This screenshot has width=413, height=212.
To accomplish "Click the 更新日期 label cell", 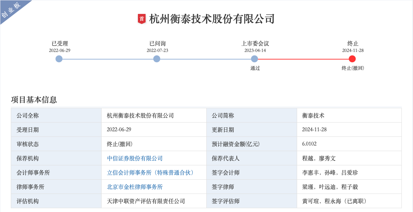I will tap(252, 129).
